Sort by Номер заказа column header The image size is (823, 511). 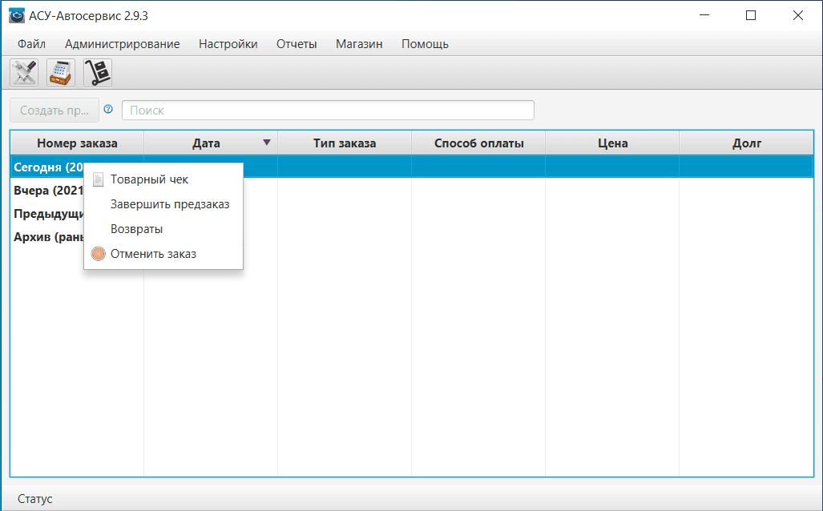tap(77, 143)
